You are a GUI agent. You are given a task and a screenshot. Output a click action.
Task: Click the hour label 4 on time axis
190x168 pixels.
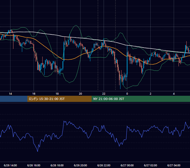point(174,94)
